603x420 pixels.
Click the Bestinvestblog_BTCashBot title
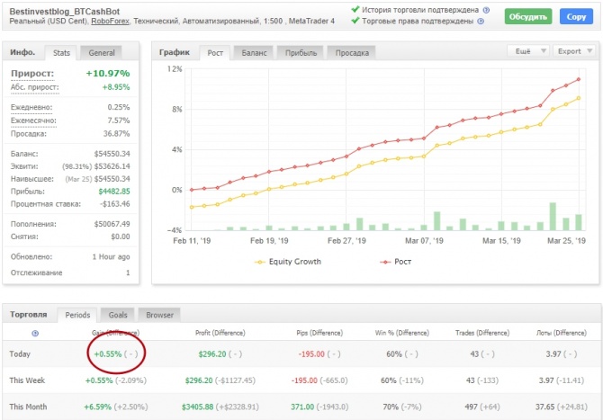coord(64,12)
